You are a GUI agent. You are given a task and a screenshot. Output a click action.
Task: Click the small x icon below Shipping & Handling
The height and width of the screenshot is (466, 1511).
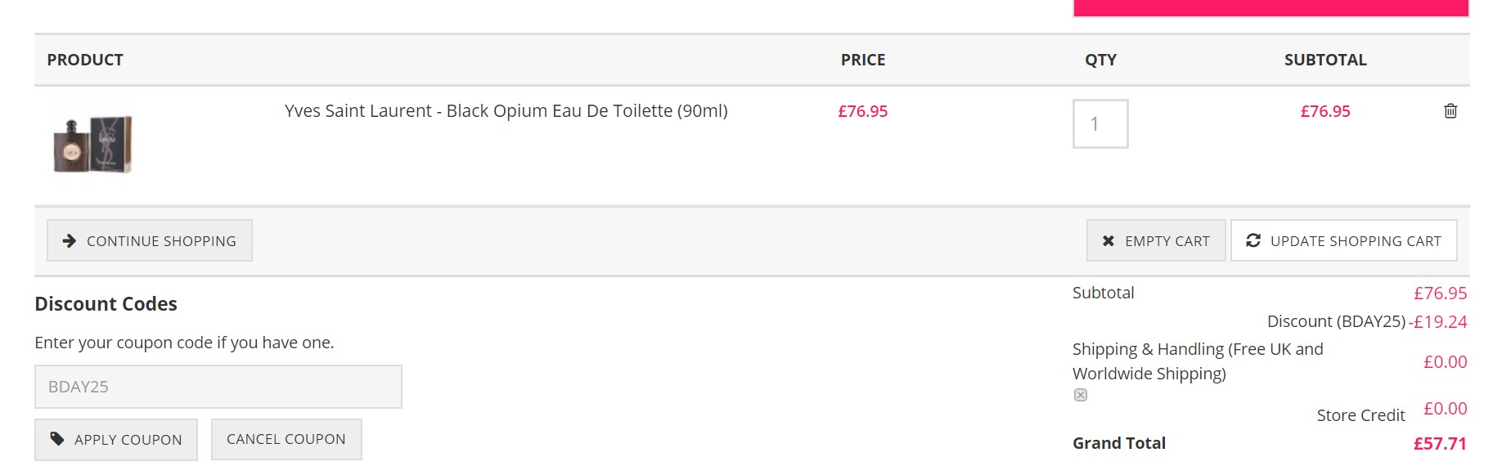(x=1081, y=395)
